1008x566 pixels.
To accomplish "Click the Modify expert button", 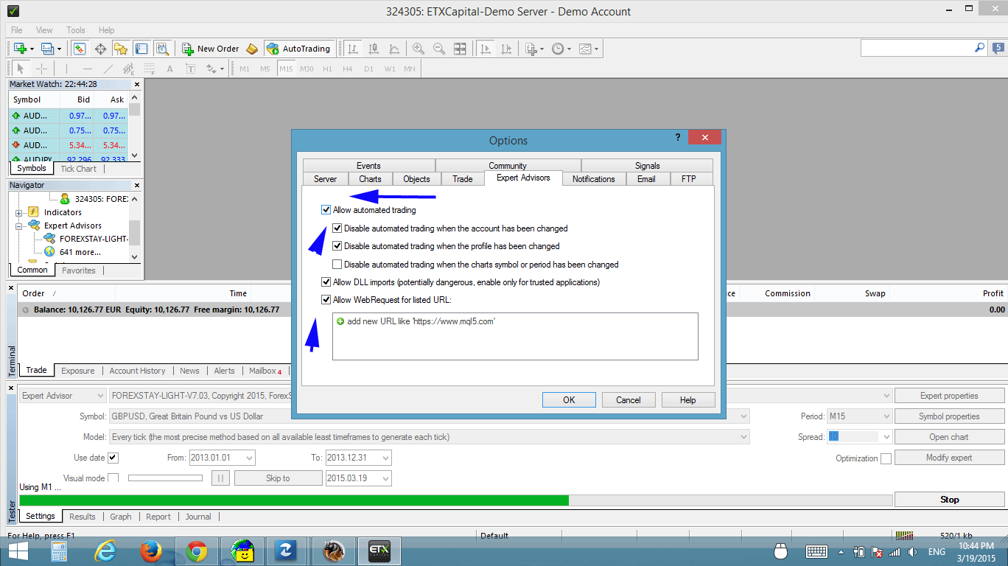I will pos(949,458).
